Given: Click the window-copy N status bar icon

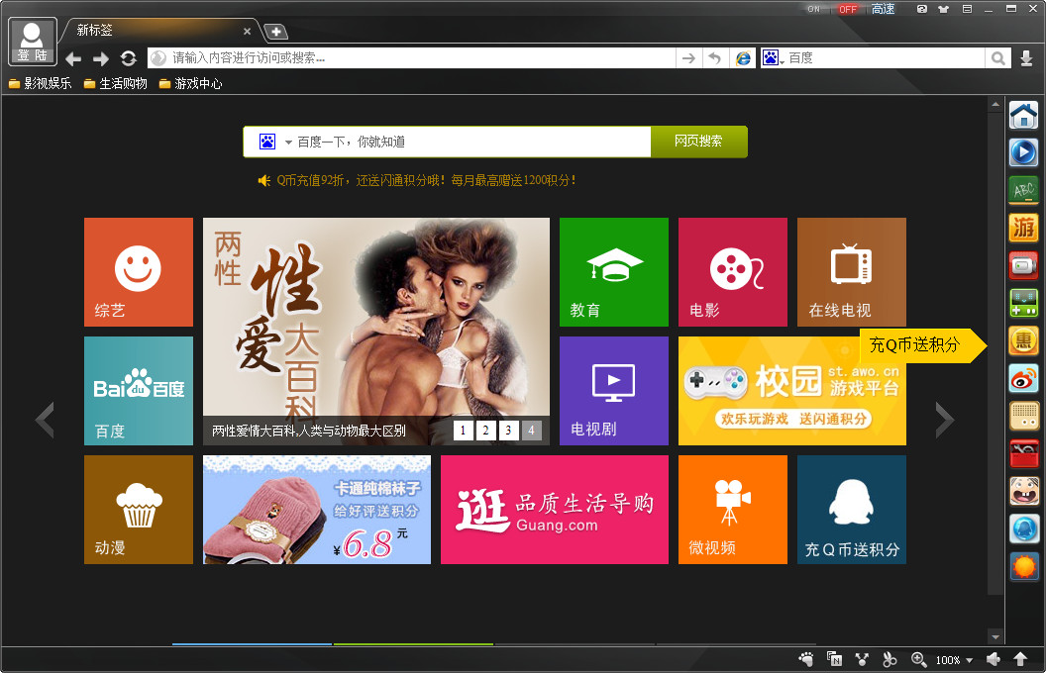Looking at the screenshot, I should (834, 659).
